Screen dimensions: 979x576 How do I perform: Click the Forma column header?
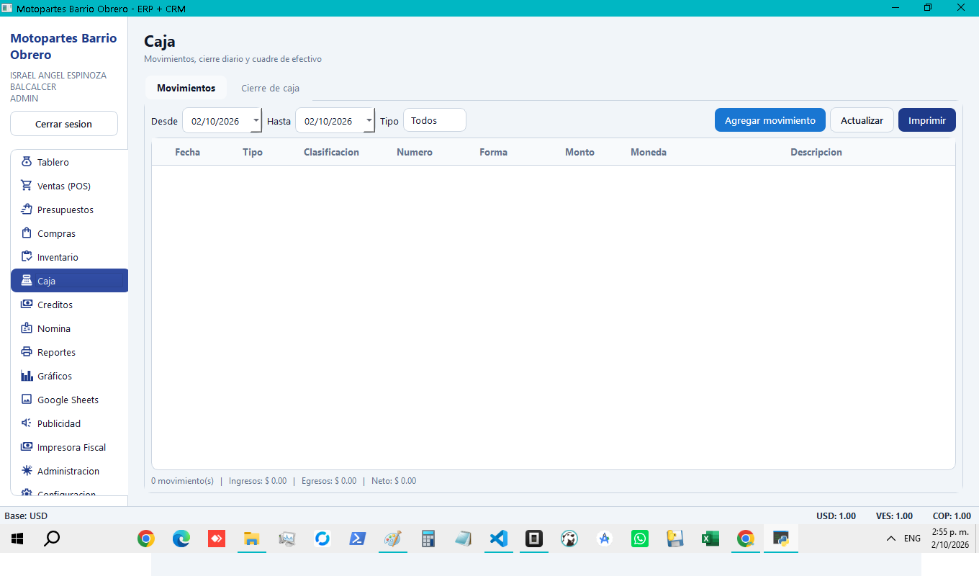[493, 152]
